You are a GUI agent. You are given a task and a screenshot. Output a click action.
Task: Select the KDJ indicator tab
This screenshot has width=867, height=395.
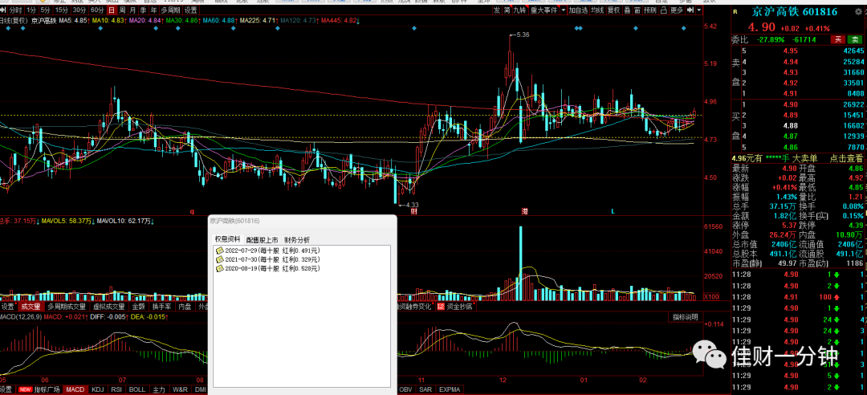pos(98,389)
